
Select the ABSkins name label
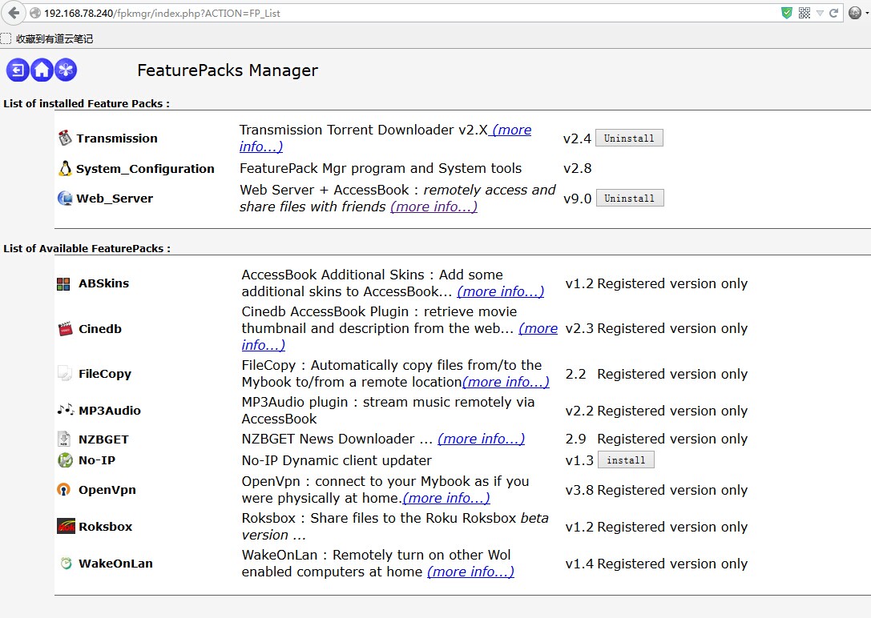coord(103,283)
